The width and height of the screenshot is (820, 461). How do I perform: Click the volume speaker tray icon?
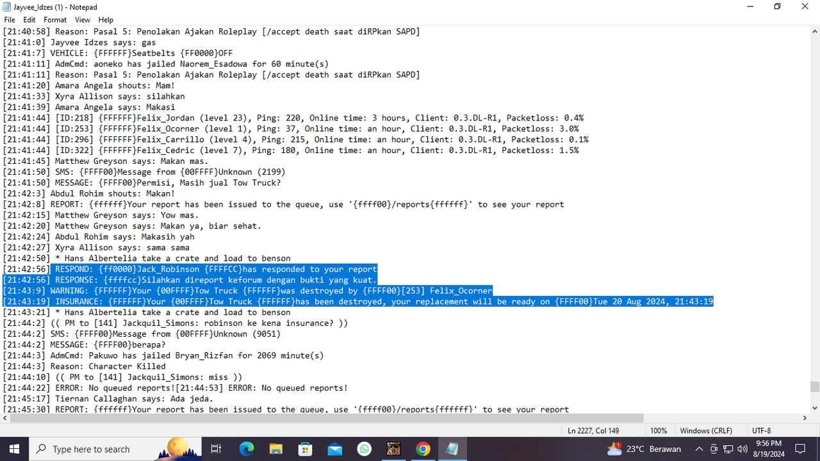(743, 449)
